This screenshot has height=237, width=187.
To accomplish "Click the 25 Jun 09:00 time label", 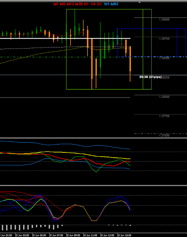I will (73, 235).
